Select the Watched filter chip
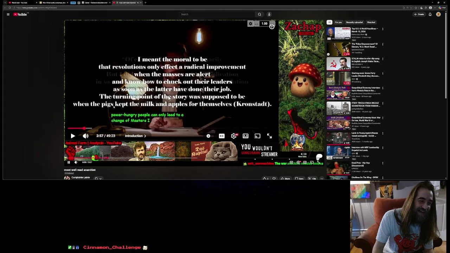Image resolution: width=450 pixels, height=253 pixels. tap(371, 22)
